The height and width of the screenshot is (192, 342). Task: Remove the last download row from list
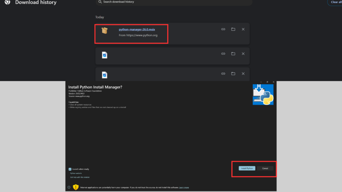(243, 74)
